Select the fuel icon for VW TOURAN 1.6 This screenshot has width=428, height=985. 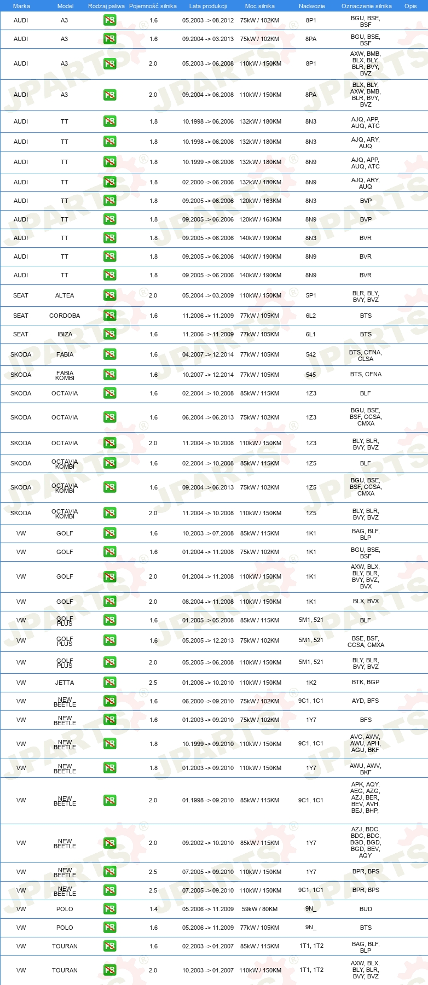click(109, 946)
